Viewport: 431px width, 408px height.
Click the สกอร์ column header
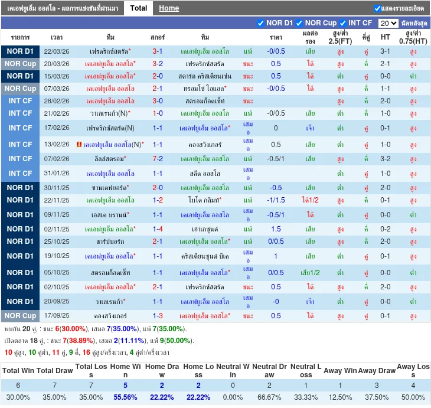pos(158,37)
